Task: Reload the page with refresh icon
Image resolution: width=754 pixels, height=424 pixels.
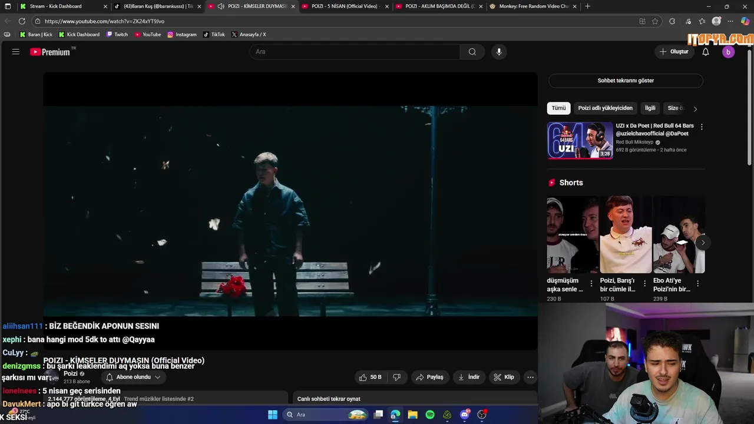Action: click(x=22, y=21)
